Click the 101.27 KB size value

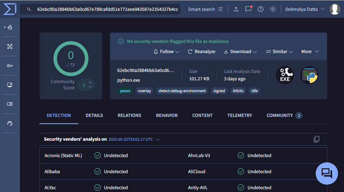pos(199,79)
